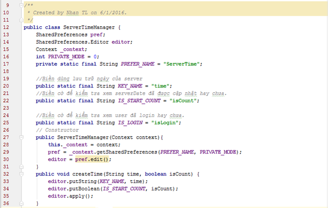Viewport: 328px width, 208px height.
Task: Click the fold end marker at line 11
Action: coord(22,20)
